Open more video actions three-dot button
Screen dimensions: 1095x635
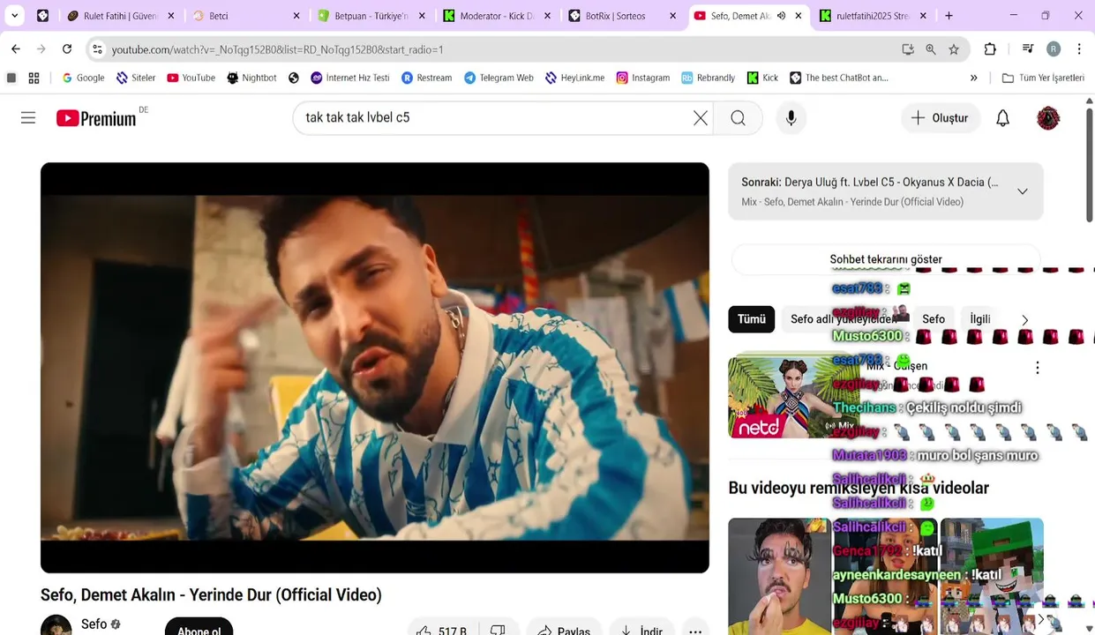point(695,631)
